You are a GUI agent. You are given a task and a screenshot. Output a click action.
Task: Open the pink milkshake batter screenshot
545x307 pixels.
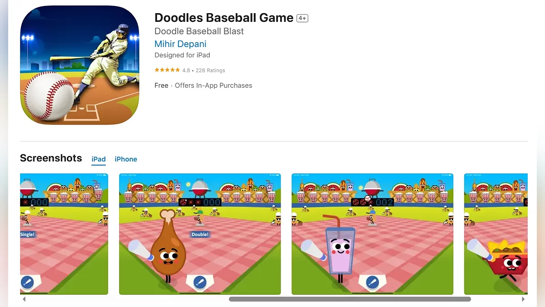click(372, 234)
